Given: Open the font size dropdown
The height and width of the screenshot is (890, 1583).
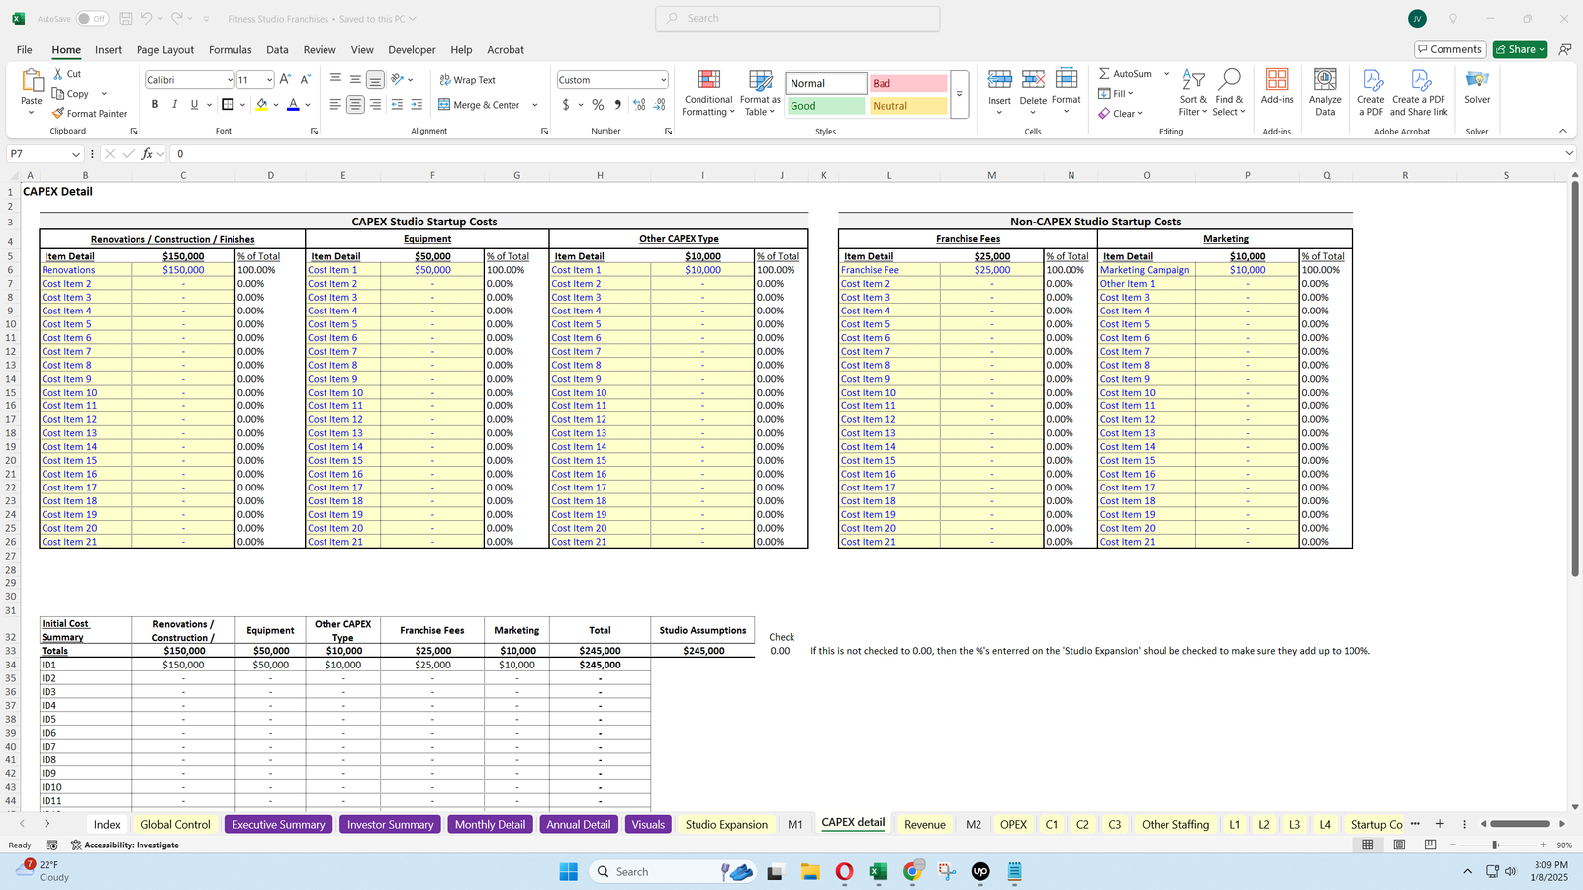Looking at the screenshot, I should pyautogui.click(x=269, y=80).
